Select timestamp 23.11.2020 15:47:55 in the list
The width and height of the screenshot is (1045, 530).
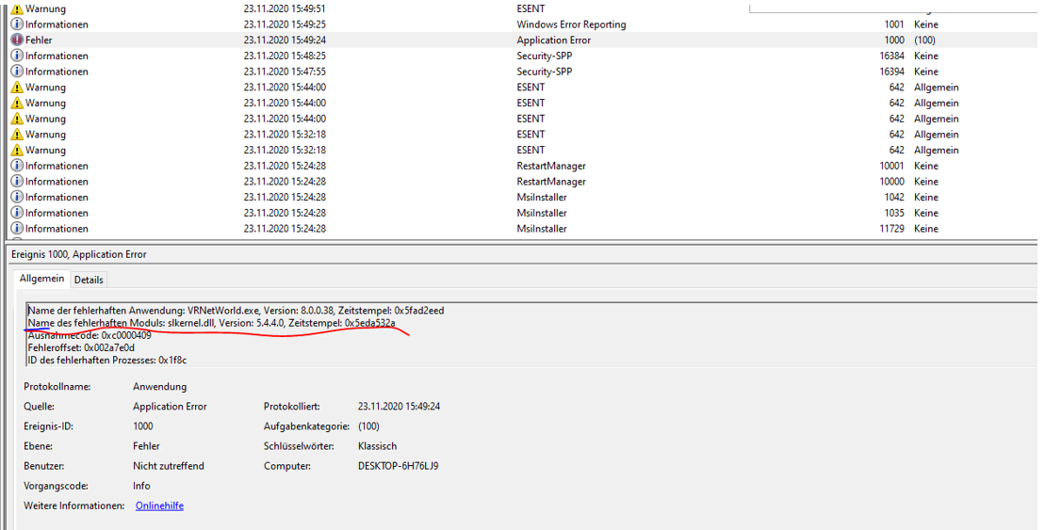pos(285,72)
